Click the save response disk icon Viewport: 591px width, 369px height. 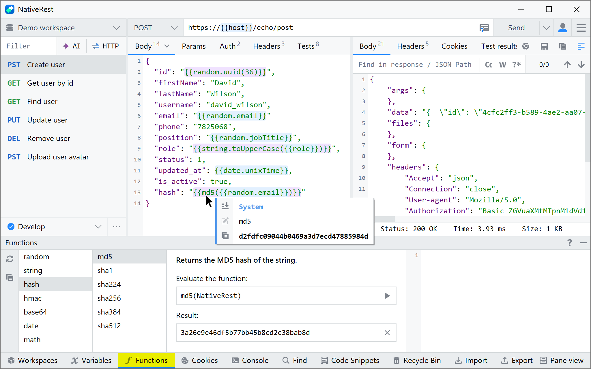coord(544,46)
